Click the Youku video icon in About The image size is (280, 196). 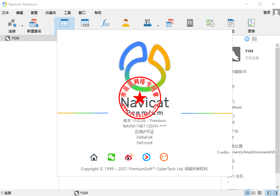tap(146, 157)
